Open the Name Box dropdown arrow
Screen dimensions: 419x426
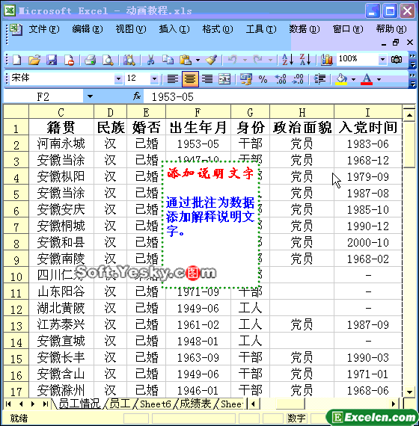90,96
